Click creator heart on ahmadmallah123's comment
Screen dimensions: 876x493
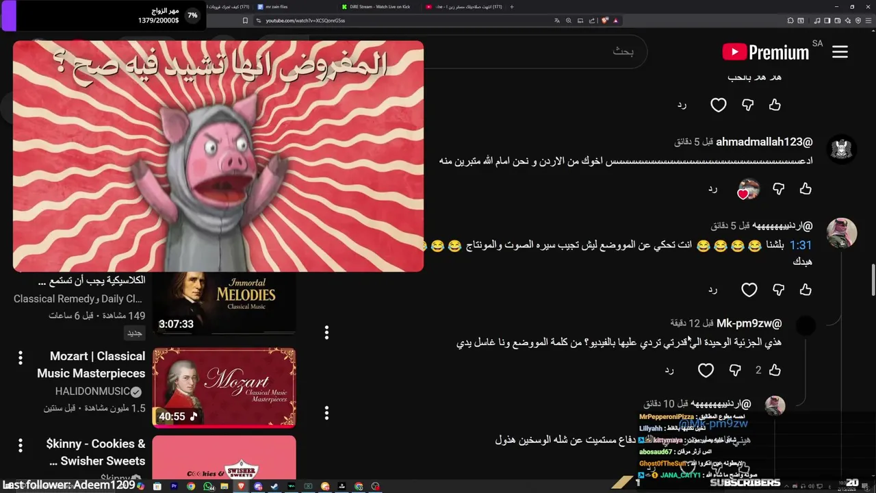tap(749, 189)
